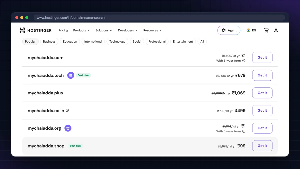Switch to the Social category filter

[137, 42]
